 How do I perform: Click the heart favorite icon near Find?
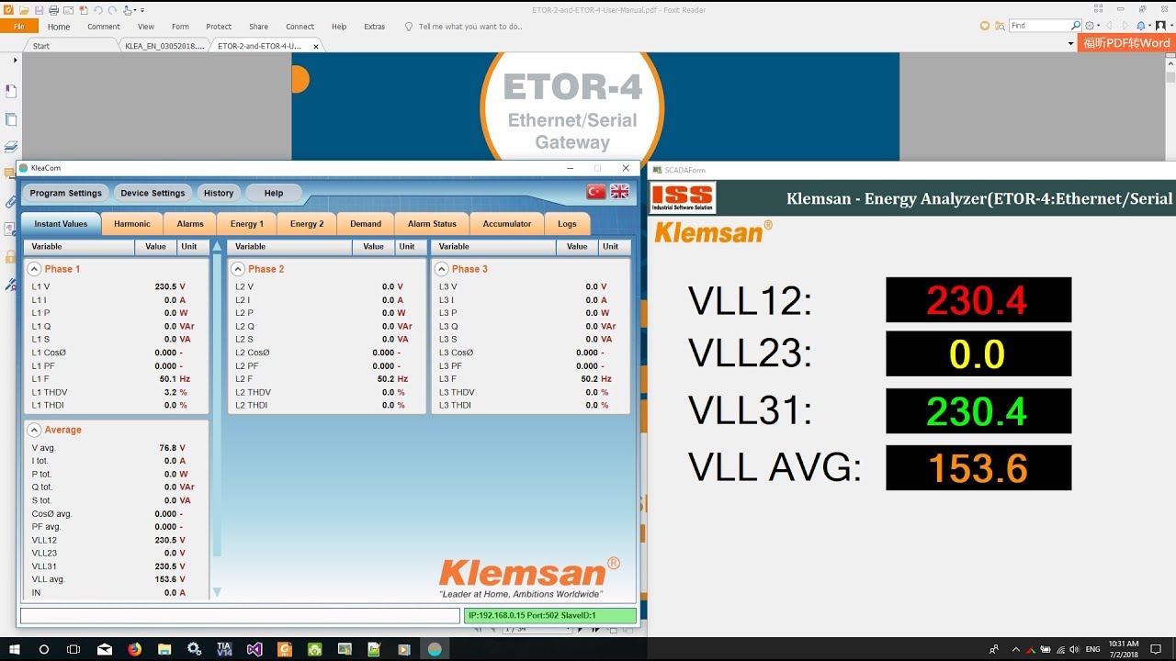pos(985,26)
